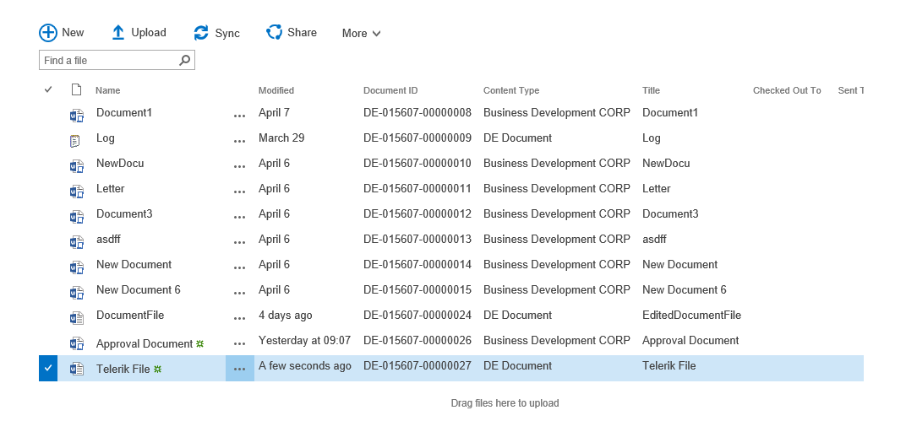Image resolution: width=906 pixels, height=448 pixels.
Task: Open the ellipsis menu for Telerik File
Action: tap(239, 369)
